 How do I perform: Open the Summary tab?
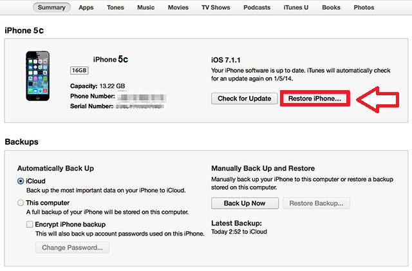51,7
